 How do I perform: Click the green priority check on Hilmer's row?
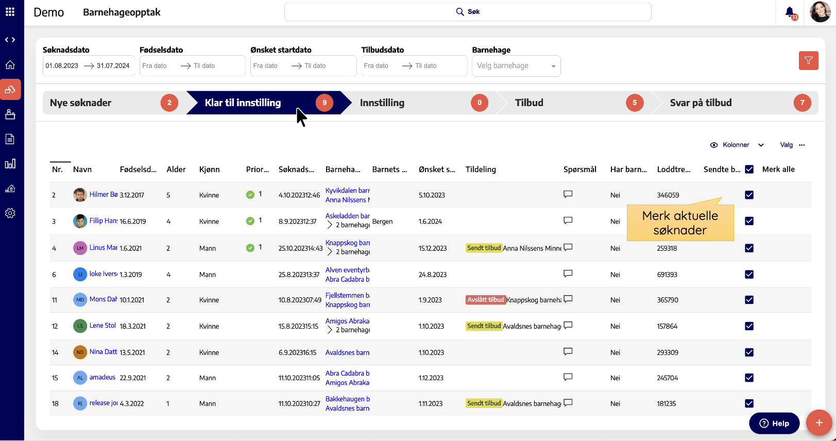pyautogui.click(x=250, y=195)
